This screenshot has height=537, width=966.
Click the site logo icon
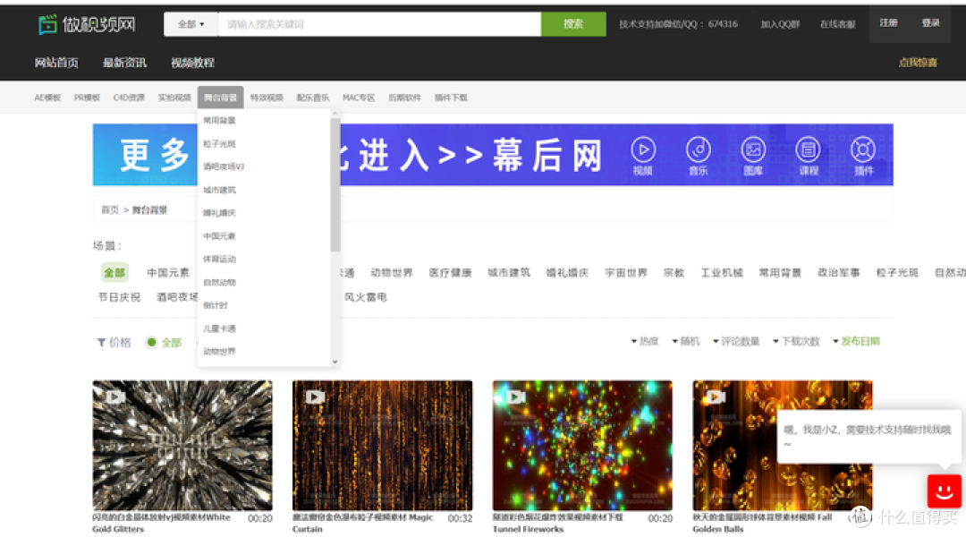coord(47,25)
